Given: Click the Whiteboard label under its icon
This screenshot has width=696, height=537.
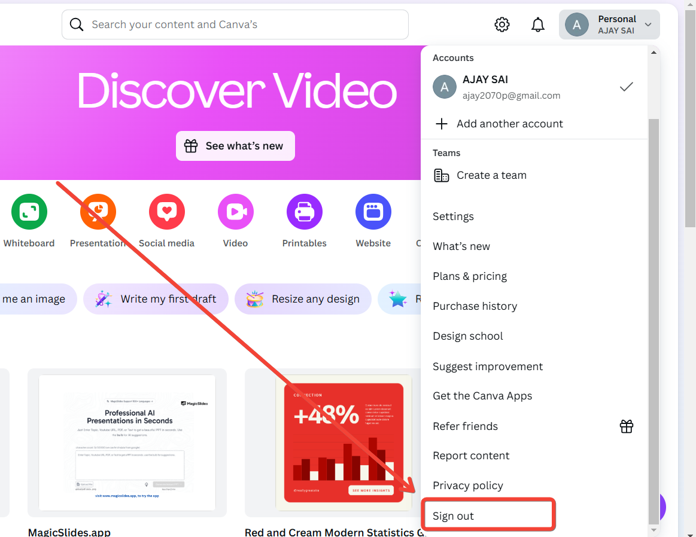Looking at the screenshot, I should [29, 243].
